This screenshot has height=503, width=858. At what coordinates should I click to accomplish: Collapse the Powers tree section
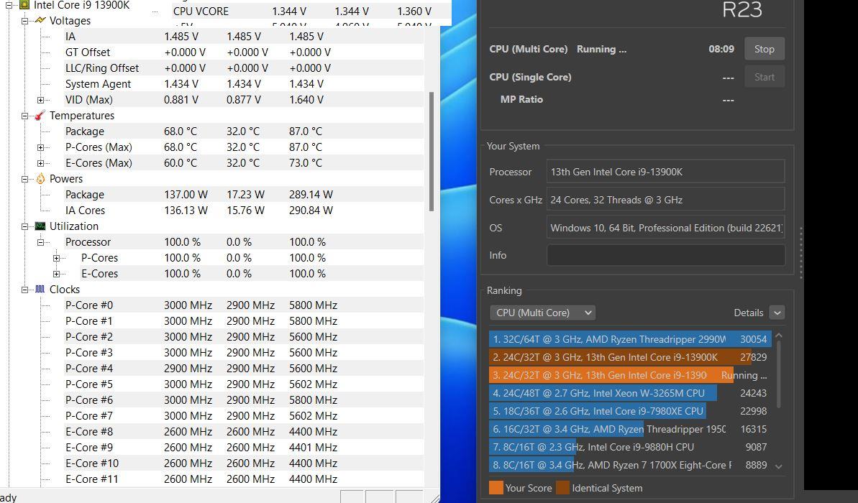point(24,180)
